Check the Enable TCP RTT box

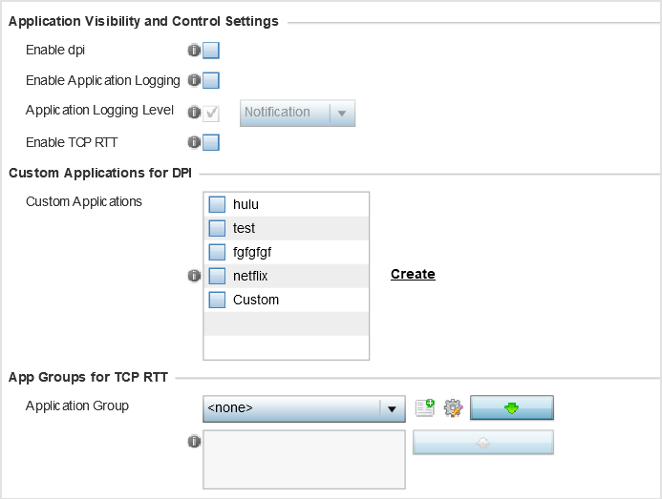(211, 142)
